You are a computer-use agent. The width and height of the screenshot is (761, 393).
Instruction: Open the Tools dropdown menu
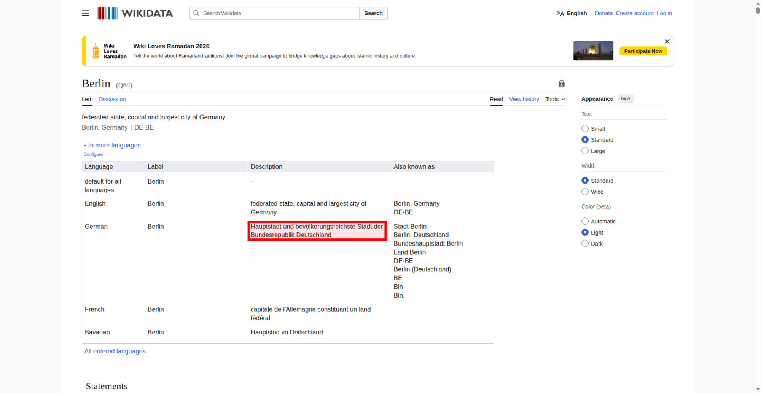coord(555,99)
